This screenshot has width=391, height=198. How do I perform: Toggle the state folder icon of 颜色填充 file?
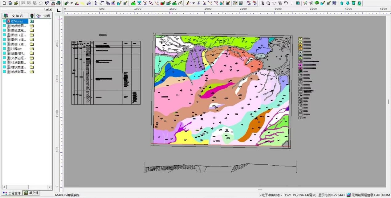(x=31, y=31)
